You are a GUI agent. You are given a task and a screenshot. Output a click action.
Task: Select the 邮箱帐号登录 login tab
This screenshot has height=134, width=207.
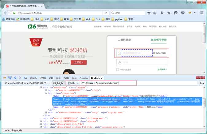(159, 40)
